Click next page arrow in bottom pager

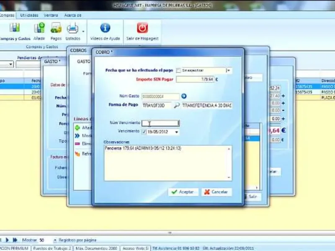(x=7, y=240)
